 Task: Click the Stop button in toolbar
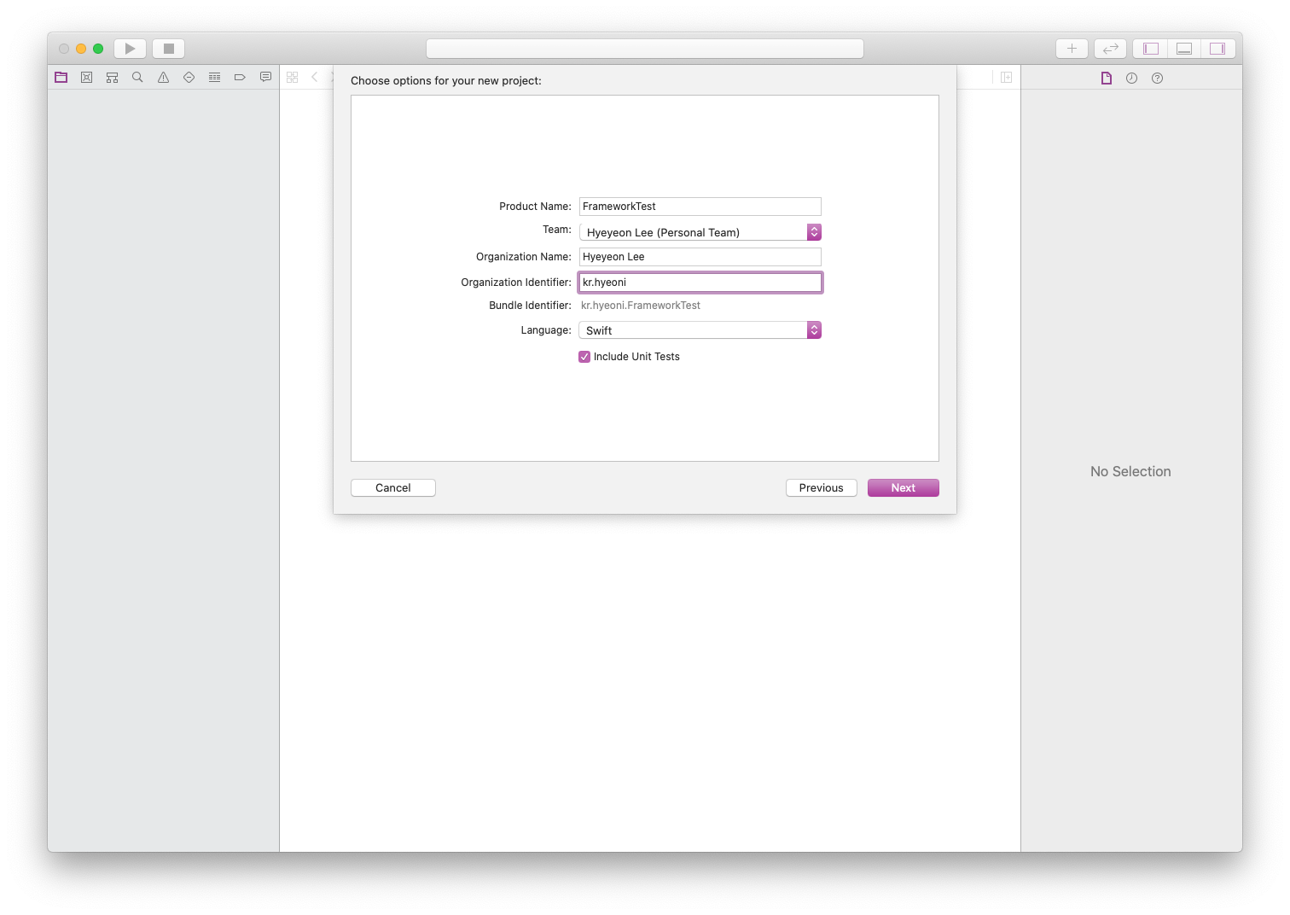point(169,49)
